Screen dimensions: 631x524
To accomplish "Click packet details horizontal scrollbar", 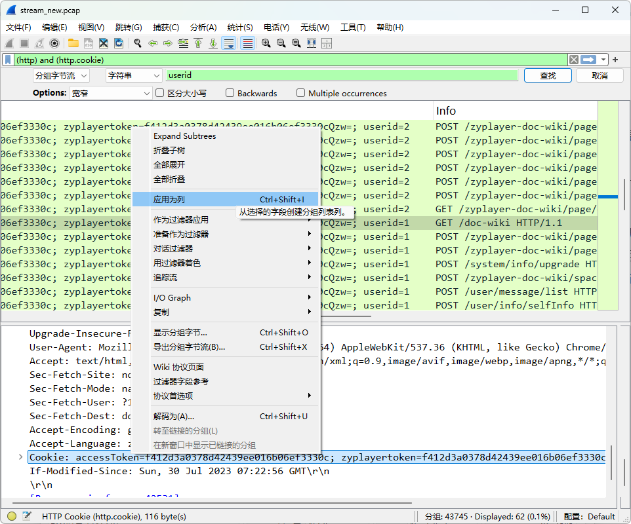I will click(x=212, y=502).
